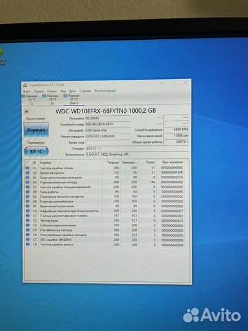Image resolution: width=248 pixels, height=331 pixels.
Task: Click the Порог column header
Action: click(x=151, y=162)
